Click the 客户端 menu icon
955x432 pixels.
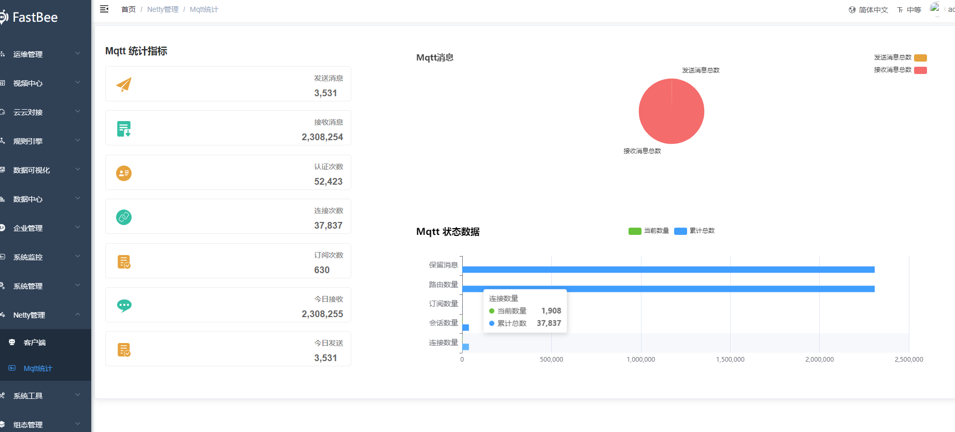point(12,342)
